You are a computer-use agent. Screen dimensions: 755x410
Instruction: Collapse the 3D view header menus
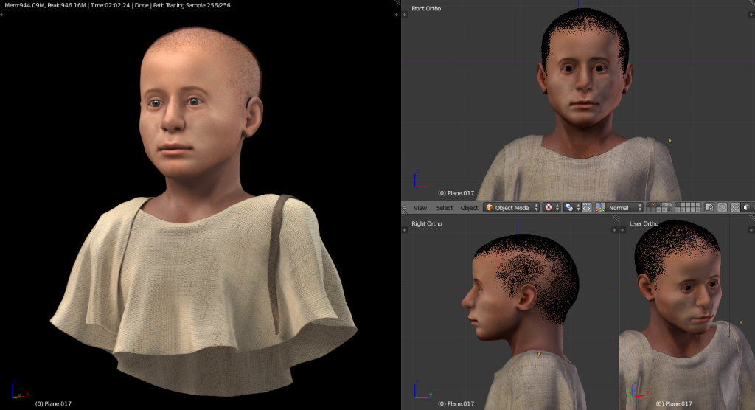[x=404, y=208]
